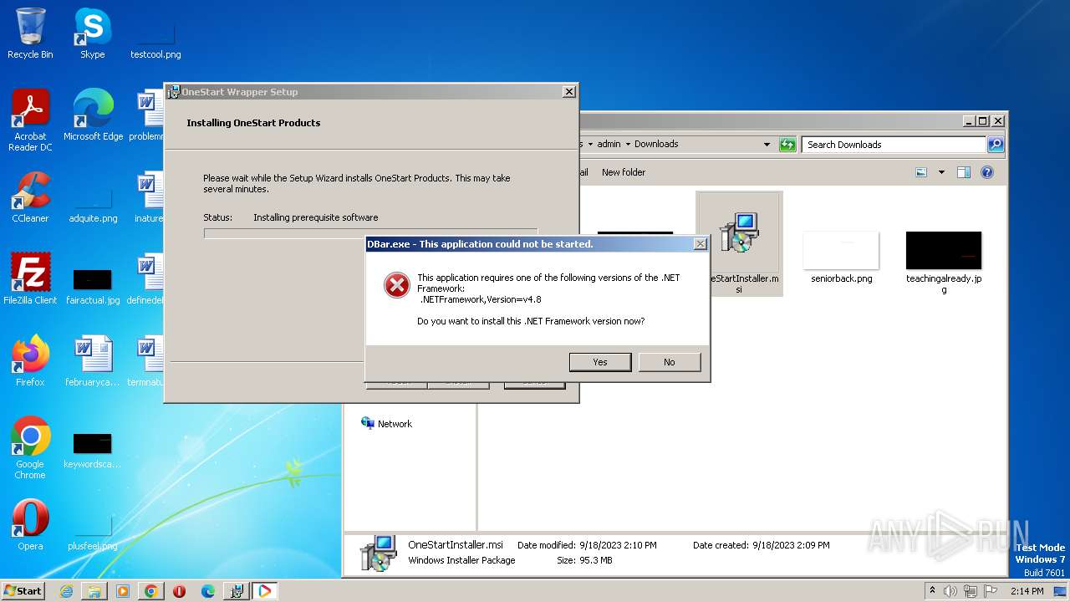This screenshot has height=602, width=1070.
Task: Select the februaryca Word document on desktop
Action: tap(93, 361)
